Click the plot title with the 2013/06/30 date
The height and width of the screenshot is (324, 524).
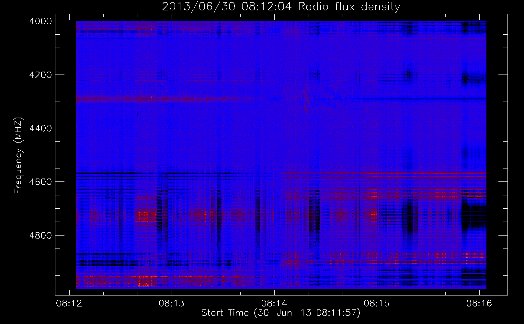point(281,7)
